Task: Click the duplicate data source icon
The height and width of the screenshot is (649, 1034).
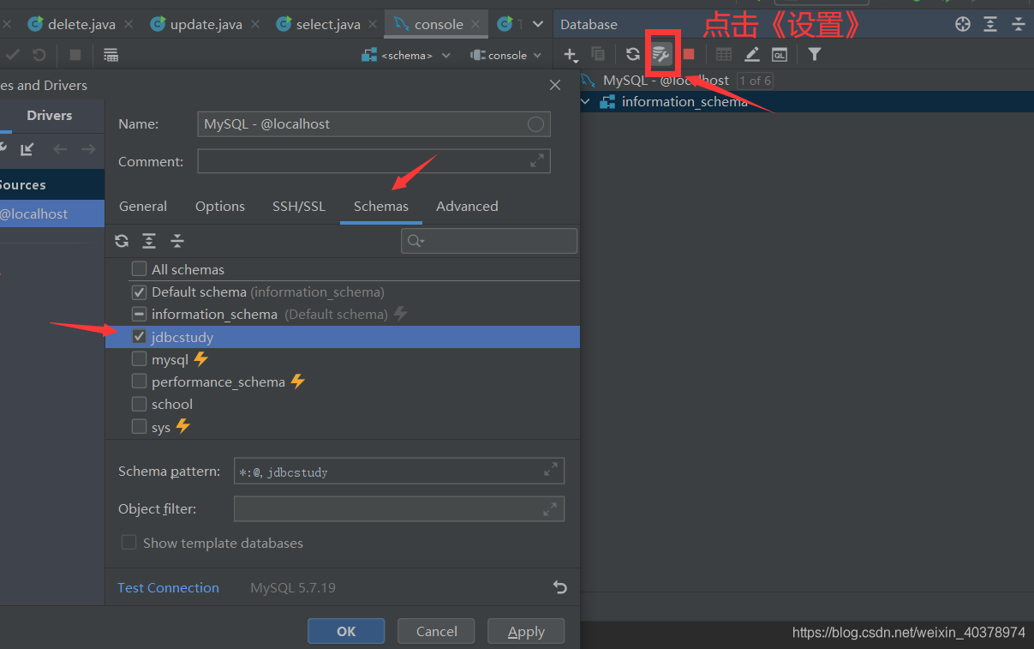Action: click(598, 54)
